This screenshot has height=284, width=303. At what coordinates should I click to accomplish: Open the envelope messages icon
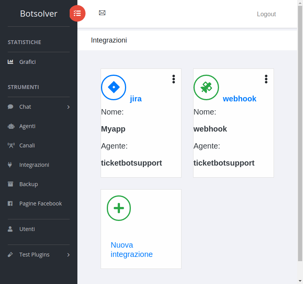tap(102, 13)
